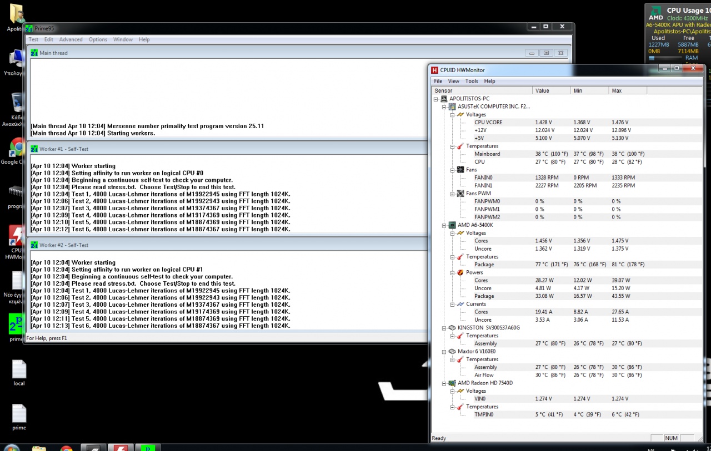Click the Worker #1 Self-Test window icon
The image size is (711, 451).
[34, 149]
